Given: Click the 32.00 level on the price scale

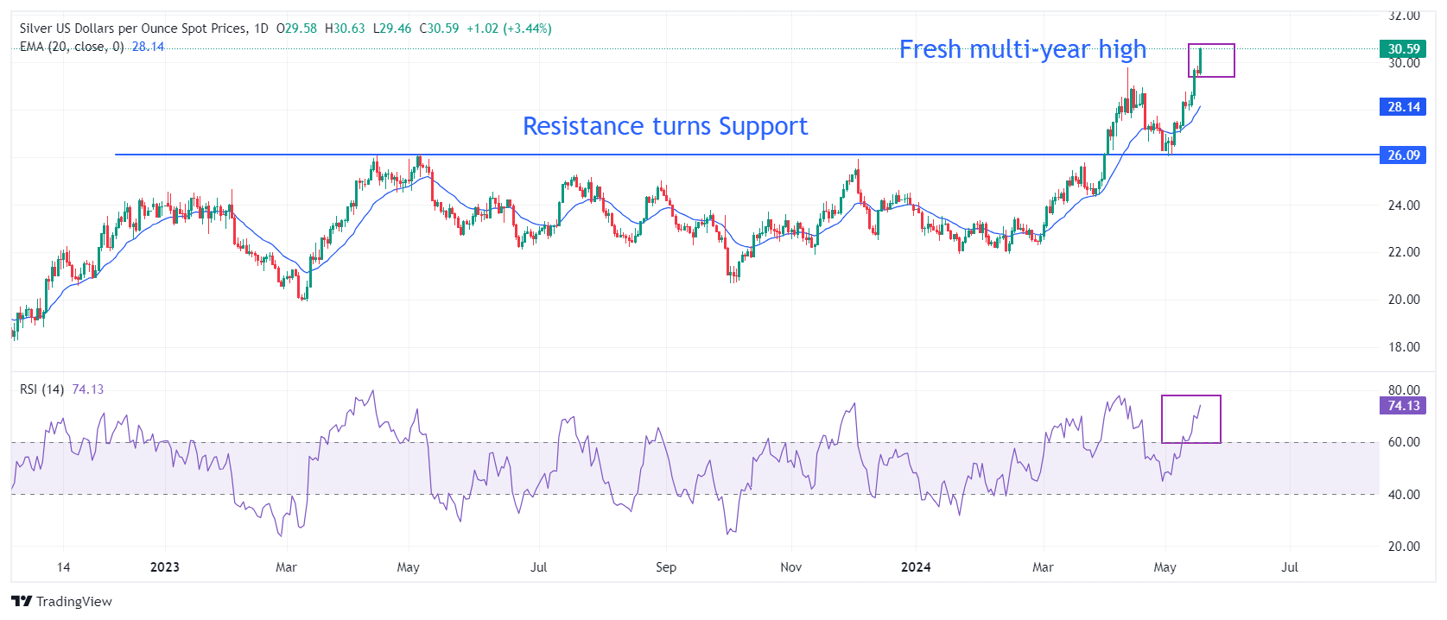Looking at the screenshot, I should point(1403,16).
